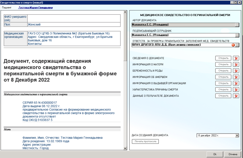Open the Сведения о документе section
243x158 pixels.
(x=223, y=58)
